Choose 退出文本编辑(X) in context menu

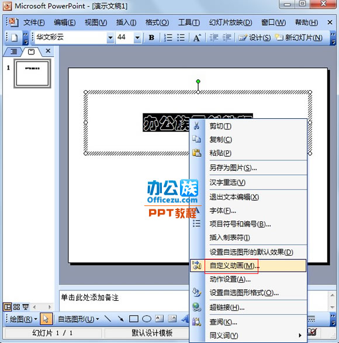pos(248,197)
